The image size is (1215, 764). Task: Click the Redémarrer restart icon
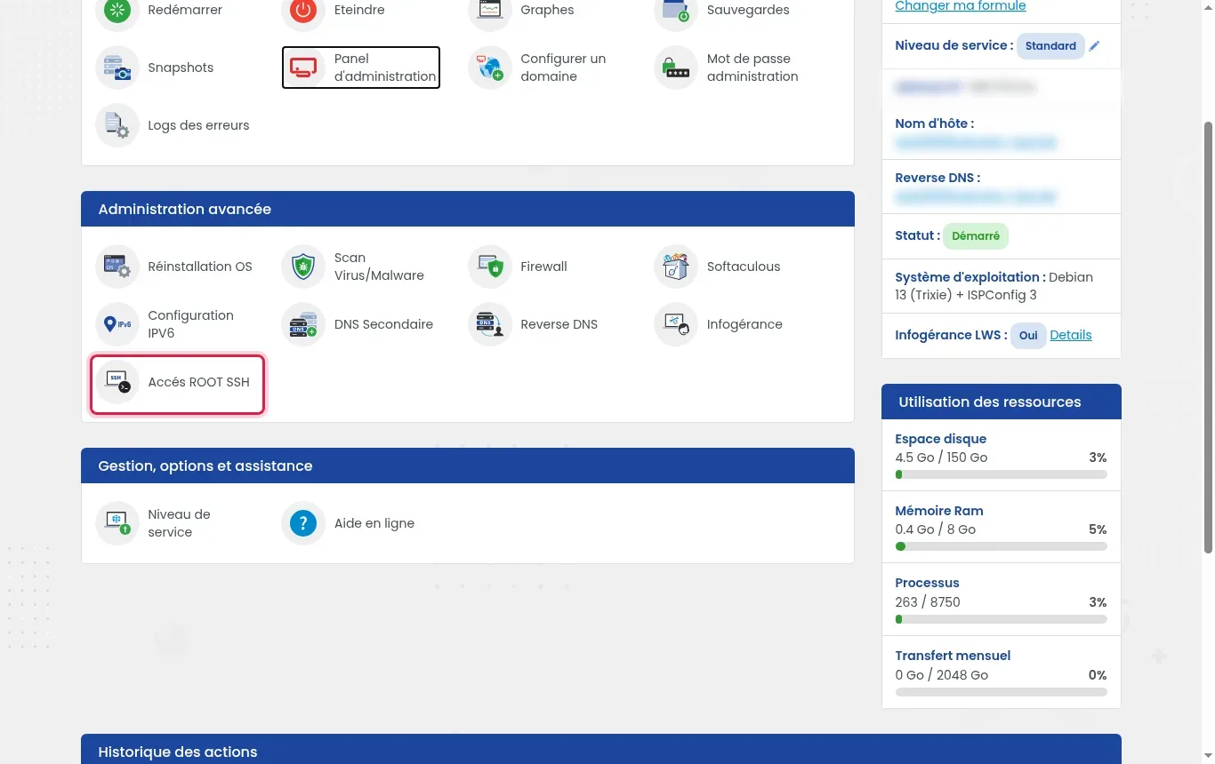coord(117,11)
